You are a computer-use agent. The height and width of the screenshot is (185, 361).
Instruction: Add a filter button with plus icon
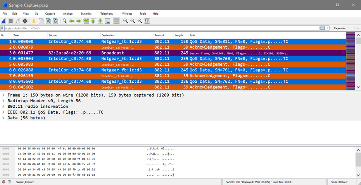(x=358, y=28)
